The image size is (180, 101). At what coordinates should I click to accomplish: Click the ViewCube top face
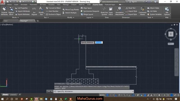coord(171,34)
